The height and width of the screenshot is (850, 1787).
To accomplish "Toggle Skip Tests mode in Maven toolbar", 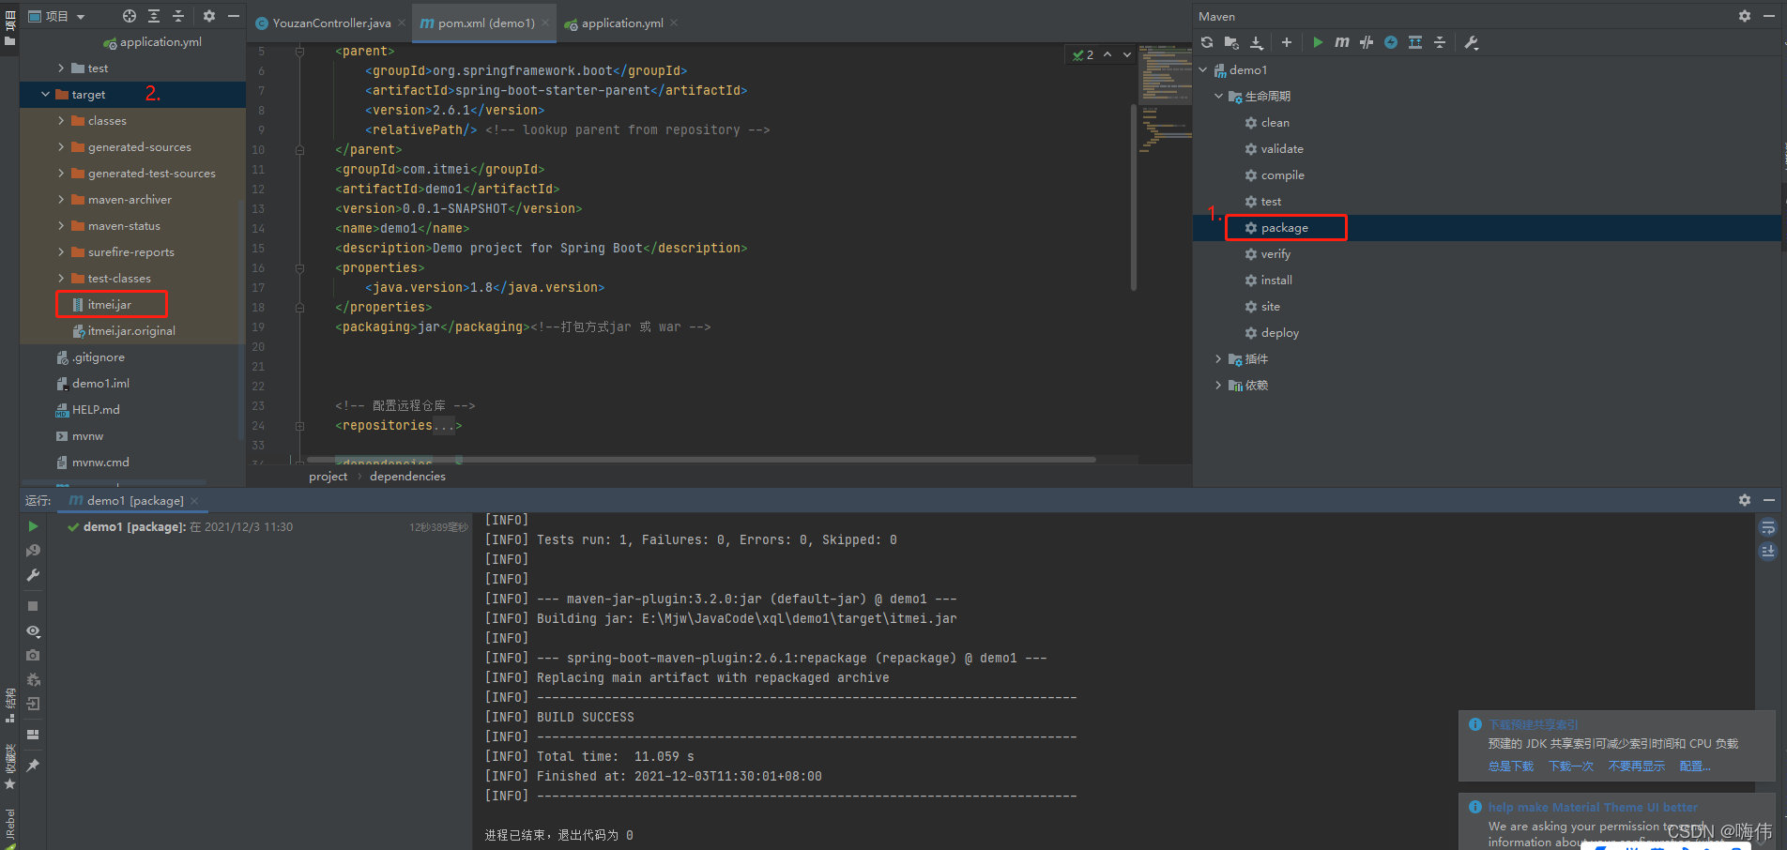I will pos(1367,42).
